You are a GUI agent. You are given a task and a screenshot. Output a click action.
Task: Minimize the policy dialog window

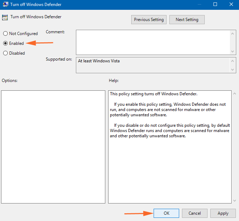coord(199,4)
